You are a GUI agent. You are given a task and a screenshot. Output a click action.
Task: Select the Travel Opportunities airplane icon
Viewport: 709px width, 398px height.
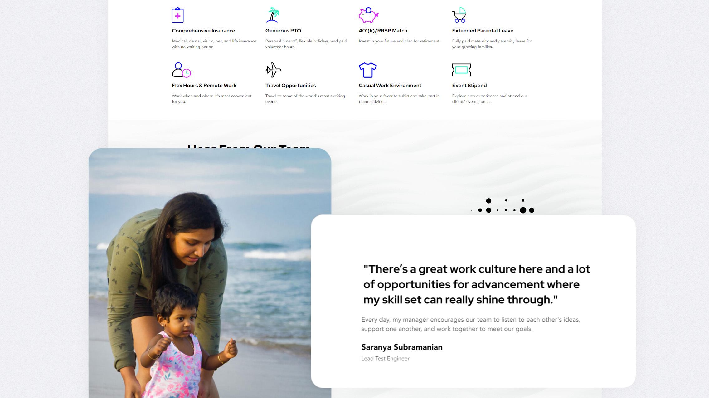[x=273, y=70]
